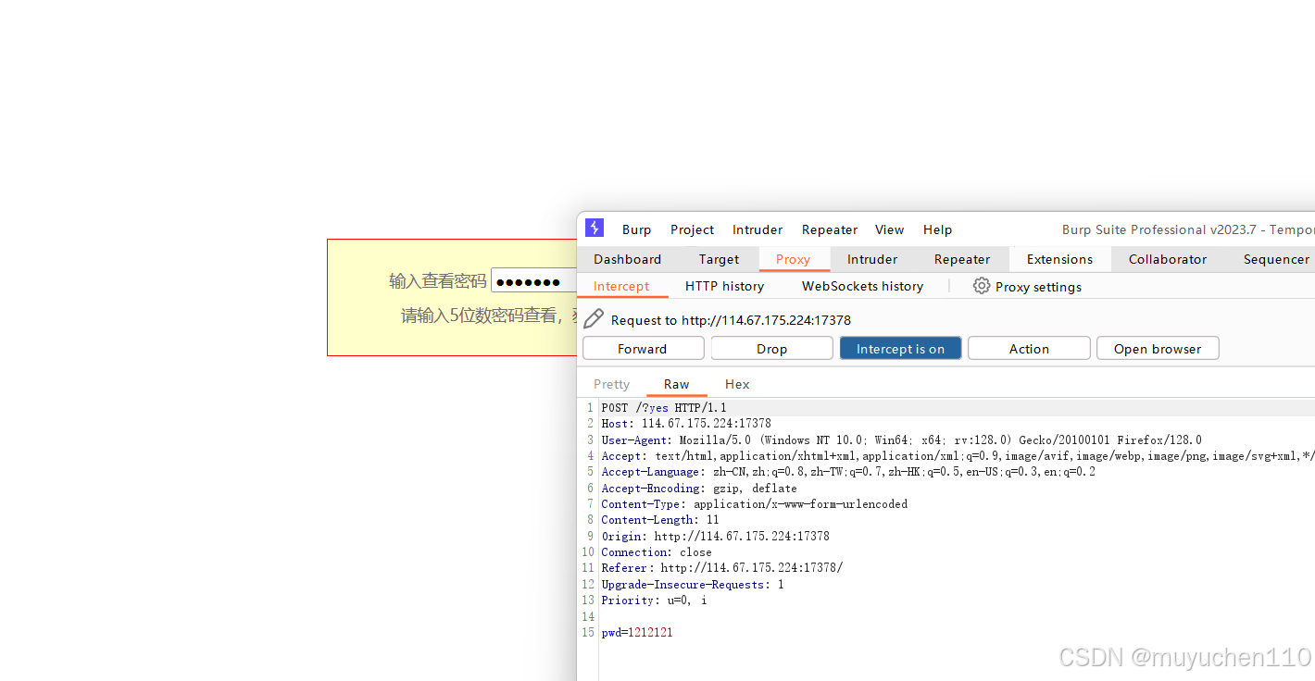Open the Repeater menu in menu bar
Image resolution: width=1315 pixels, height=681 pixels.
(x=830, y=229)
